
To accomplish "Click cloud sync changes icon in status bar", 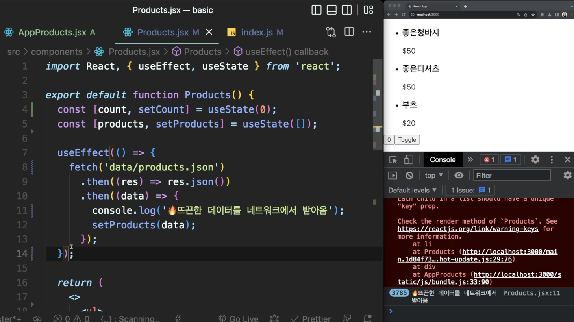I will point(37,318).
